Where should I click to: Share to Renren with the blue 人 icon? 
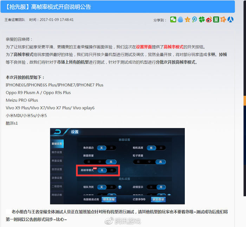230,20
